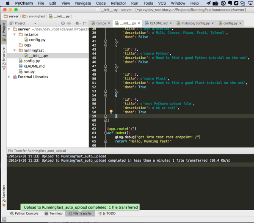
Task: Close the README.md editor tab
Action: [171, 24]
